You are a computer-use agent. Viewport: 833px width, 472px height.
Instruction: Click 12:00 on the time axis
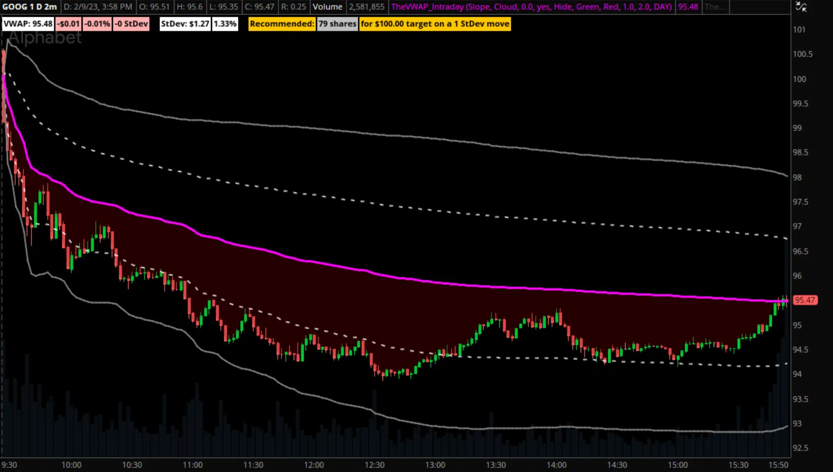(x=314, y=465)
